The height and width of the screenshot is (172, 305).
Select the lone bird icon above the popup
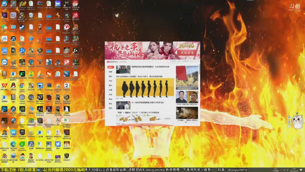pos(117,15)
